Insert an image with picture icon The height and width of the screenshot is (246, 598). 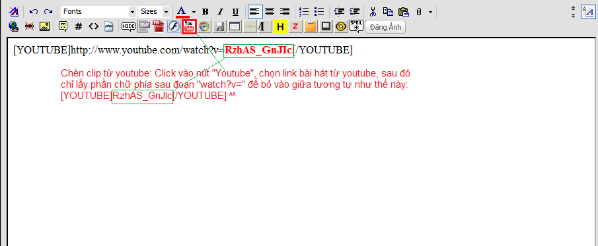pyautogui.click(x=45, y=26)
